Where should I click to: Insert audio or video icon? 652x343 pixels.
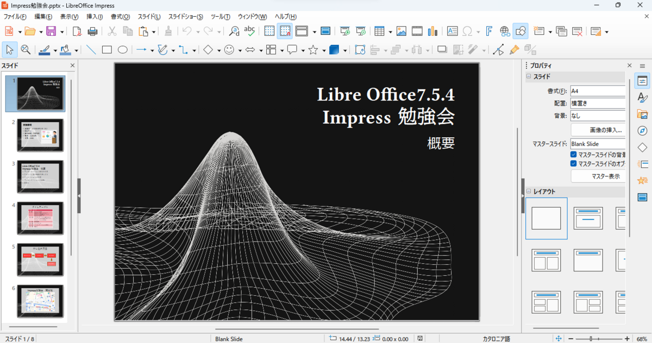417,31
